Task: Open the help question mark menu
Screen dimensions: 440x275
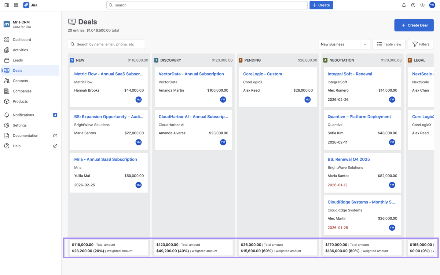Action: click(413, 5)
